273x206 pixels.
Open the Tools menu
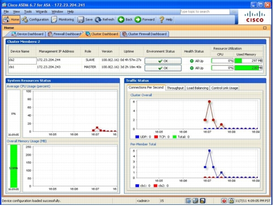coord(28,12)
